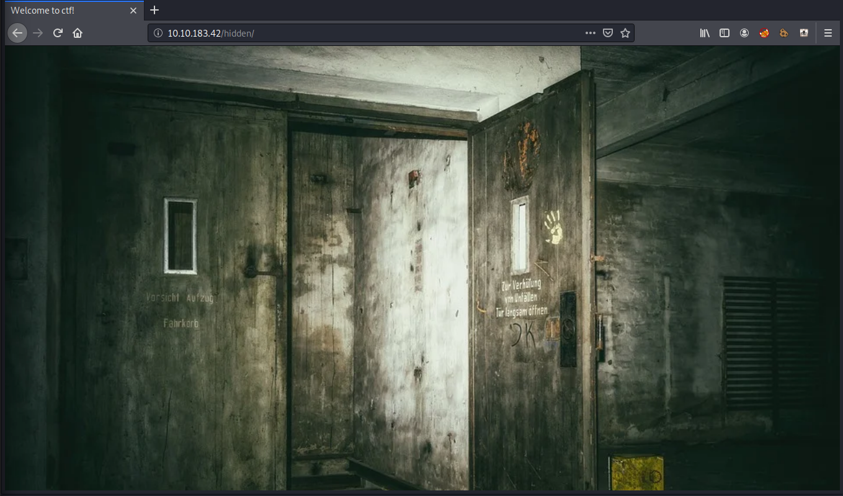Click the URL address bar
Image resolution: width=843 pixels, height=496 pixels.
pyautogui.click(x=372, y=33)
